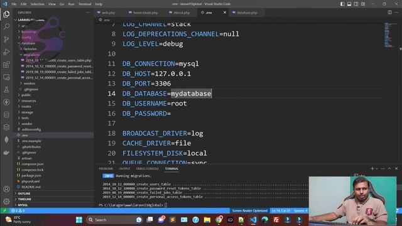Viewport: 402px width, 226px height.
Task: Click the errors and warnings status indicator
Action: (x=18, y=211)
